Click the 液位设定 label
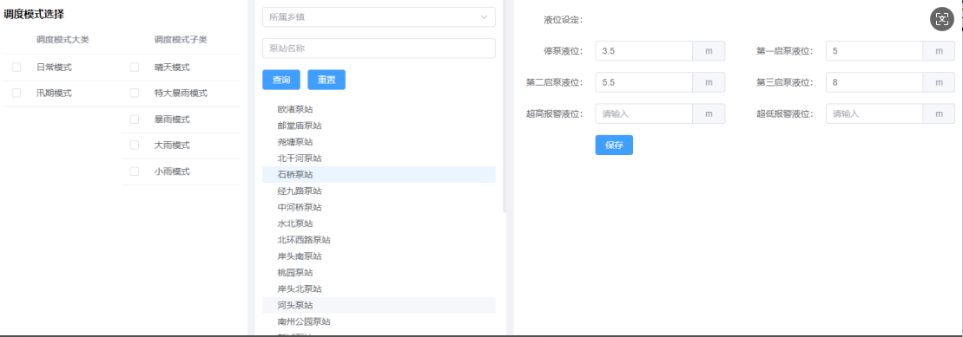The height and width of the screenshot is (337, 963). tap(564, 20)
